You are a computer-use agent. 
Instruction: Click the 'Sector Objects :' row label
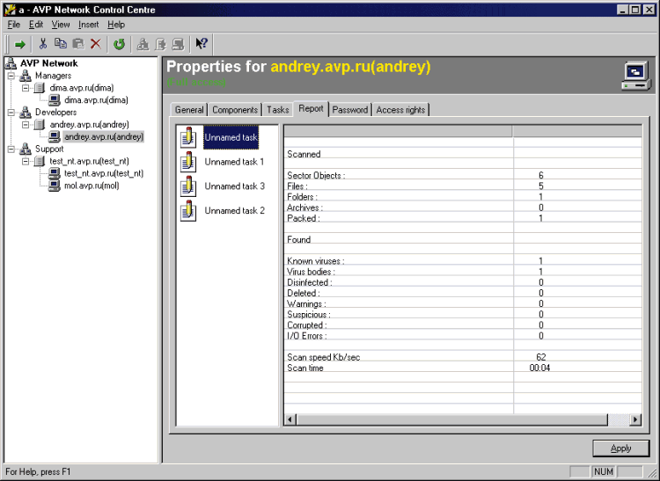point(316,175)
